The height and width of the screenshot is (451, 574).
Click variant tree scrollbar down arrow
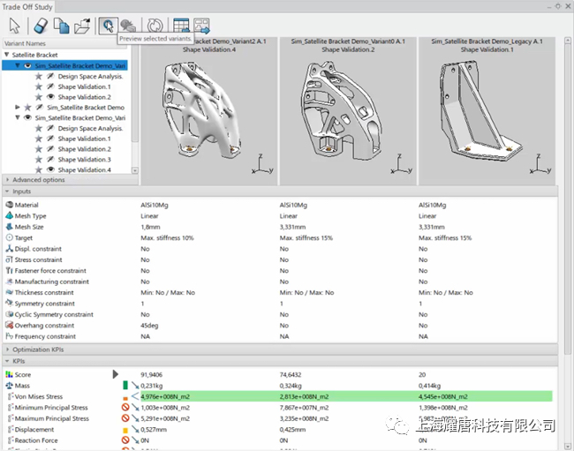coord(135,170)
